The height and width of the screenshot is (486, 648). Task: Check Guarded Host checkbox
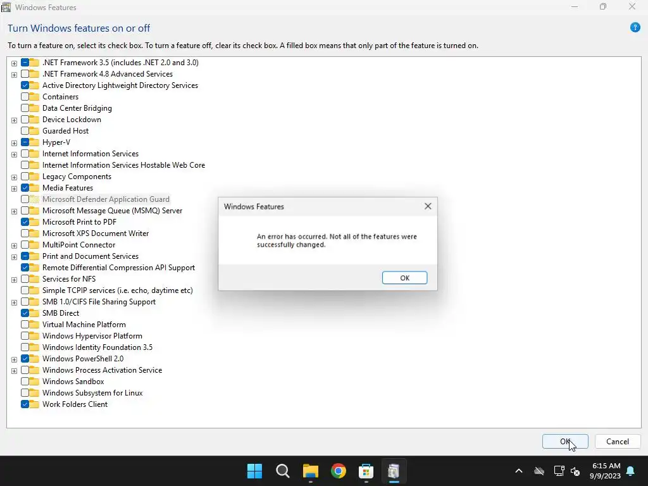[x=25, y=131]
